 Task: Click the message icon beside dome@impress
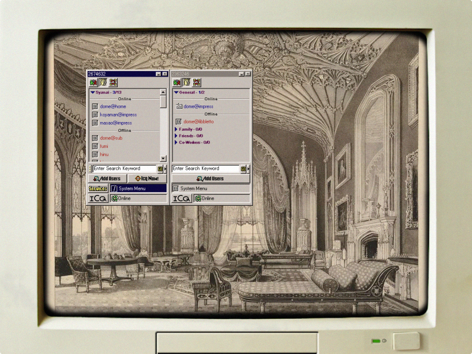(179, 107)
